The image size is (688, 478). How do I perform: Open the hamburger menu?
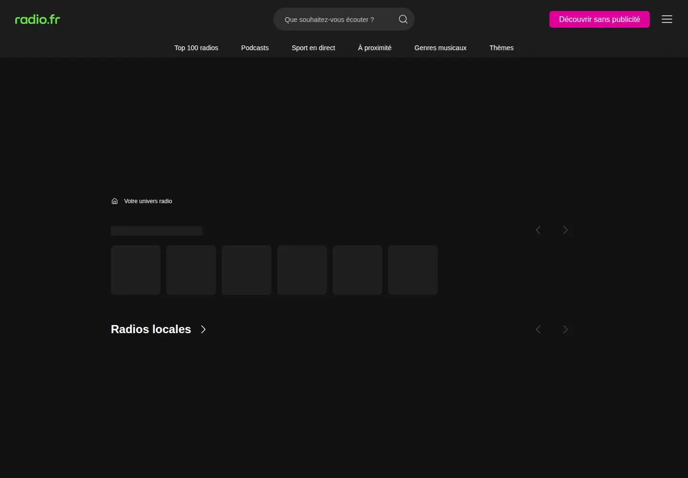(x=667, y=19)
